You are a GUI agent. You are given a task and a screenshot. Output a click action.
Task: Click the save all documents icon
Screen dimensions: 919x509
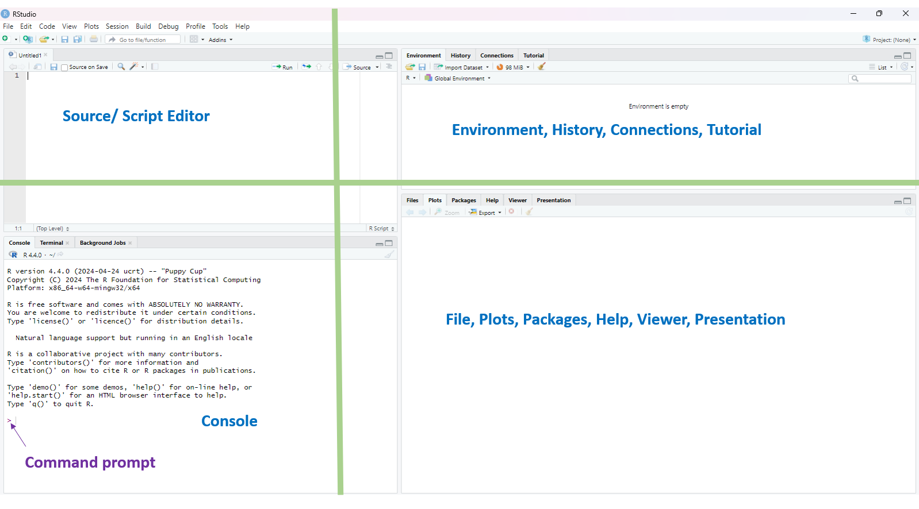78,39
